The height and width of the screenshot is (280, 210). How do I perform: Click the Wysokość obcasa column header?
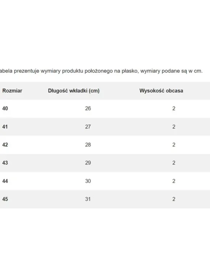click(x=161, y=91)
